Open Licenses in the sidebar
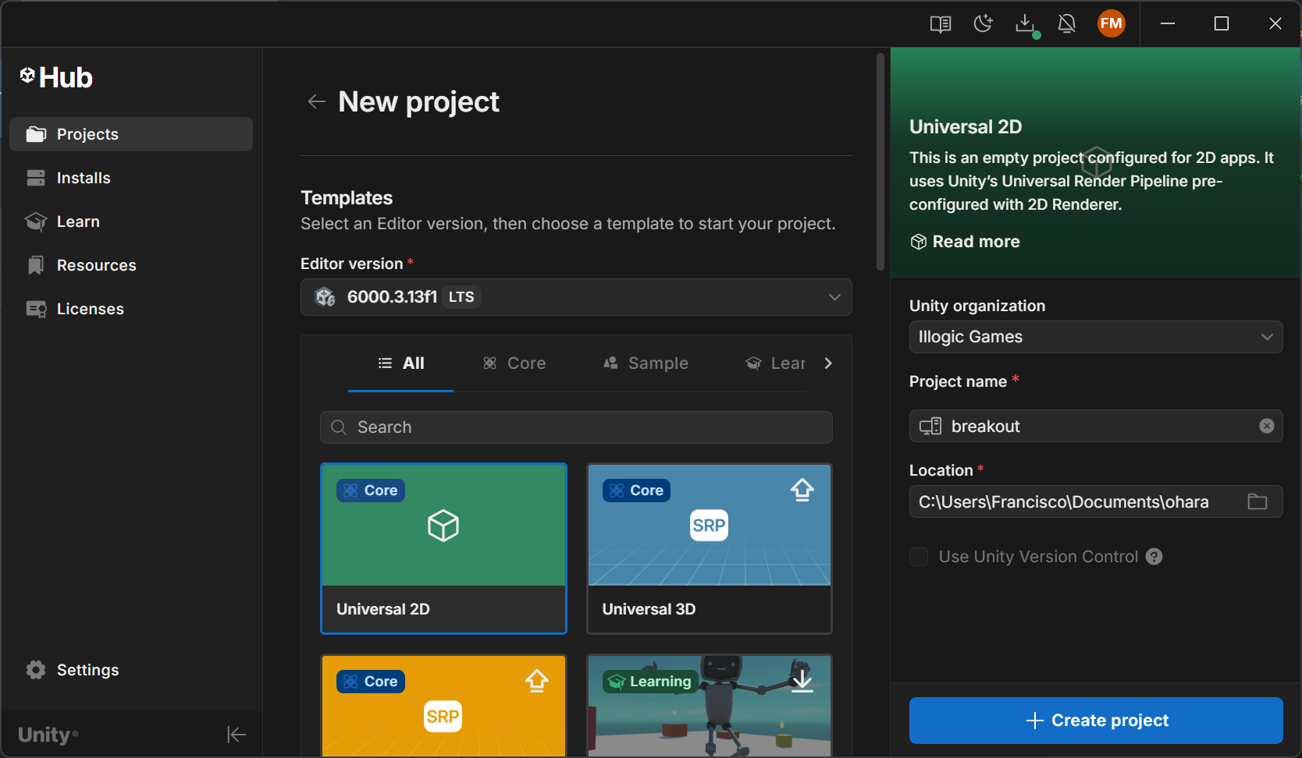Image resolution: width=1302 pixels, height=758 pixels. click(x=131, y=309)
